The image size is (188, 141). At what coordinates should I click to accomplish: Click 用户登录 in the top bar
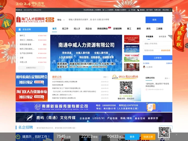point(149,10)
